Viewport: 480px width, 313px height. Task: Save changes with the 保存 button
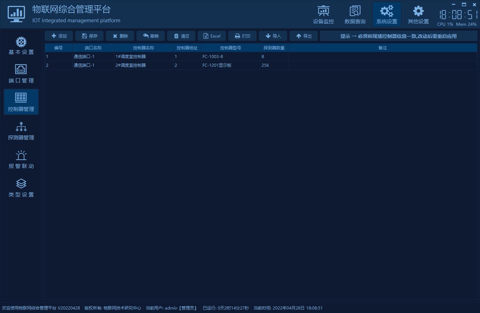pos(89,36)
